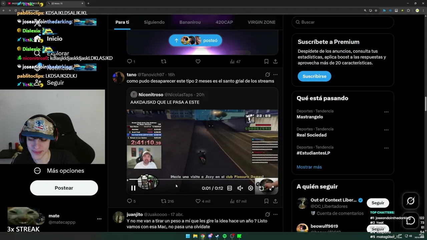The width and height of the screenshot is (427, 240).
Task: Repost tano's post showing 216 reposts
Action: coord(167,201)
